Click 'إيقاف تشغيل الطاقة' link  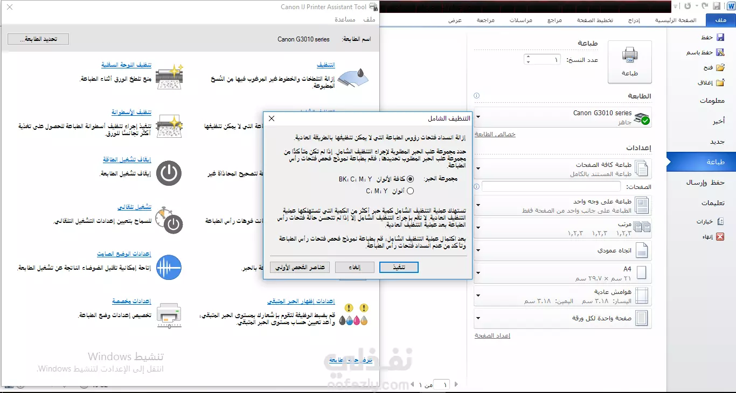[x=127, y=160]
